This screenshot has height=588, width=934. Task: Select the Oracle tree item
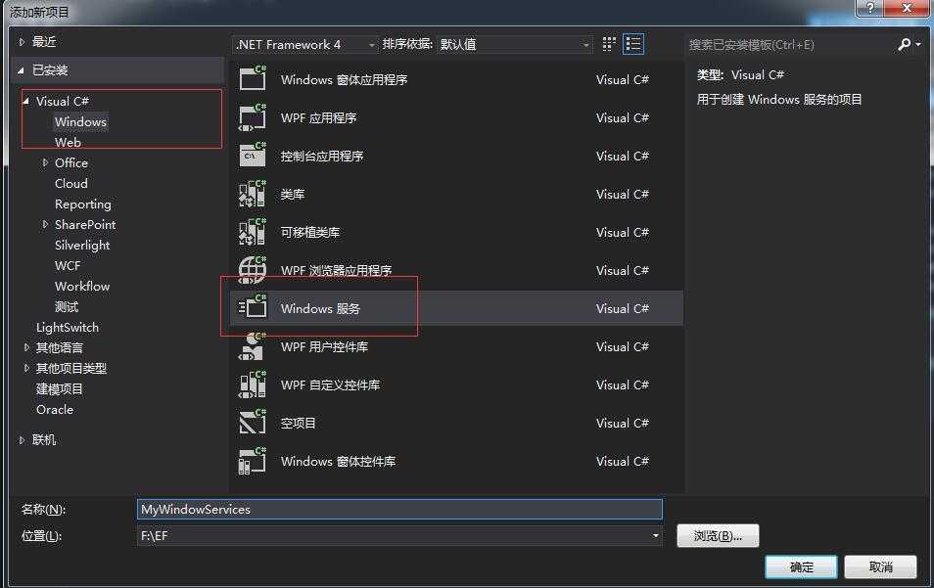pyautogui.click(x=55, y=410)
